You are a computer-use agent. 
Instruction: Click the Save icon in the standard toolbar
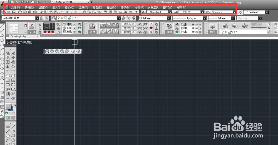click(14, 12)
